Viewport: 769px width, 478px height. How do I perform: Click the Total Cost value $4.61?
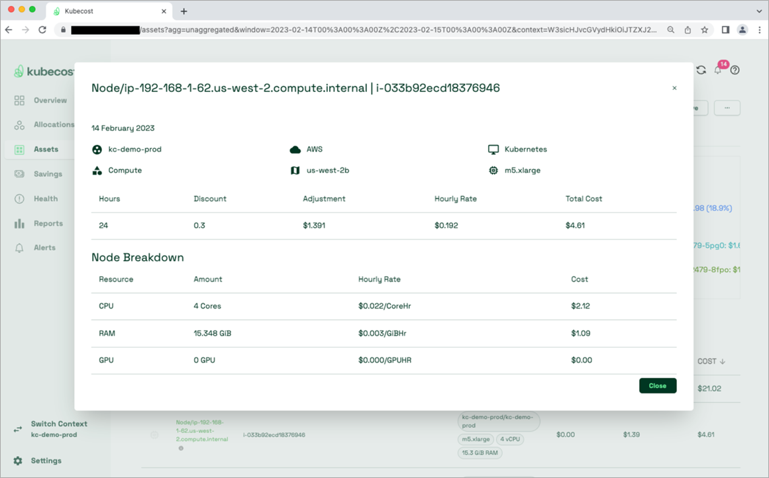pyautogui.click(x=575, y=226)
